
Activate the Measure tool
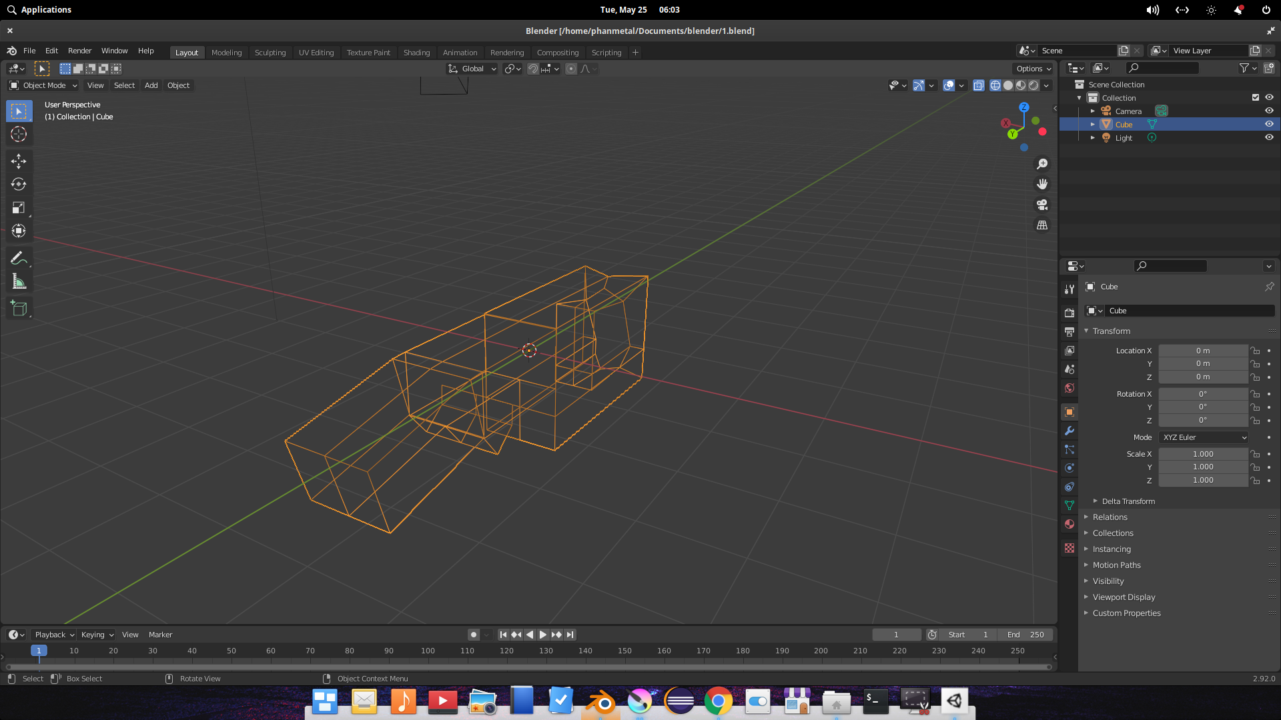[x=19, y=281]
